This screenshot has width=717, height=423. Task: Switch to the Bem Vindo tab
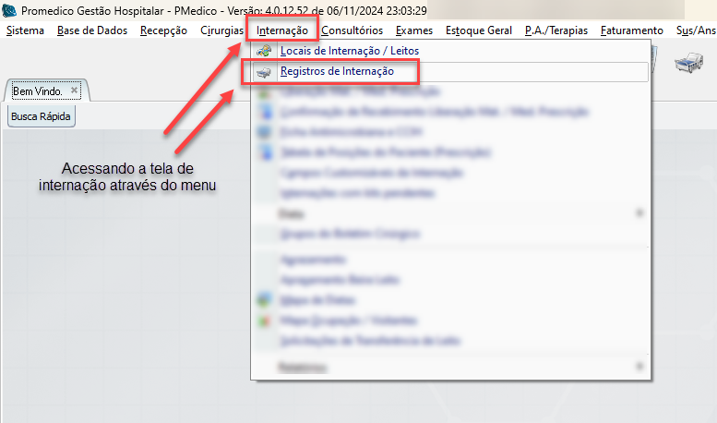coord(38,91)
